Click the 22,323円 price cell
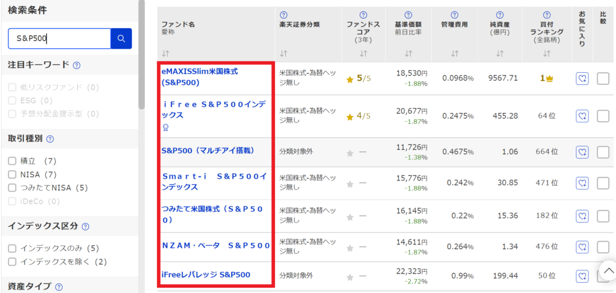The image size is (616, 293). tap(411, 271)
